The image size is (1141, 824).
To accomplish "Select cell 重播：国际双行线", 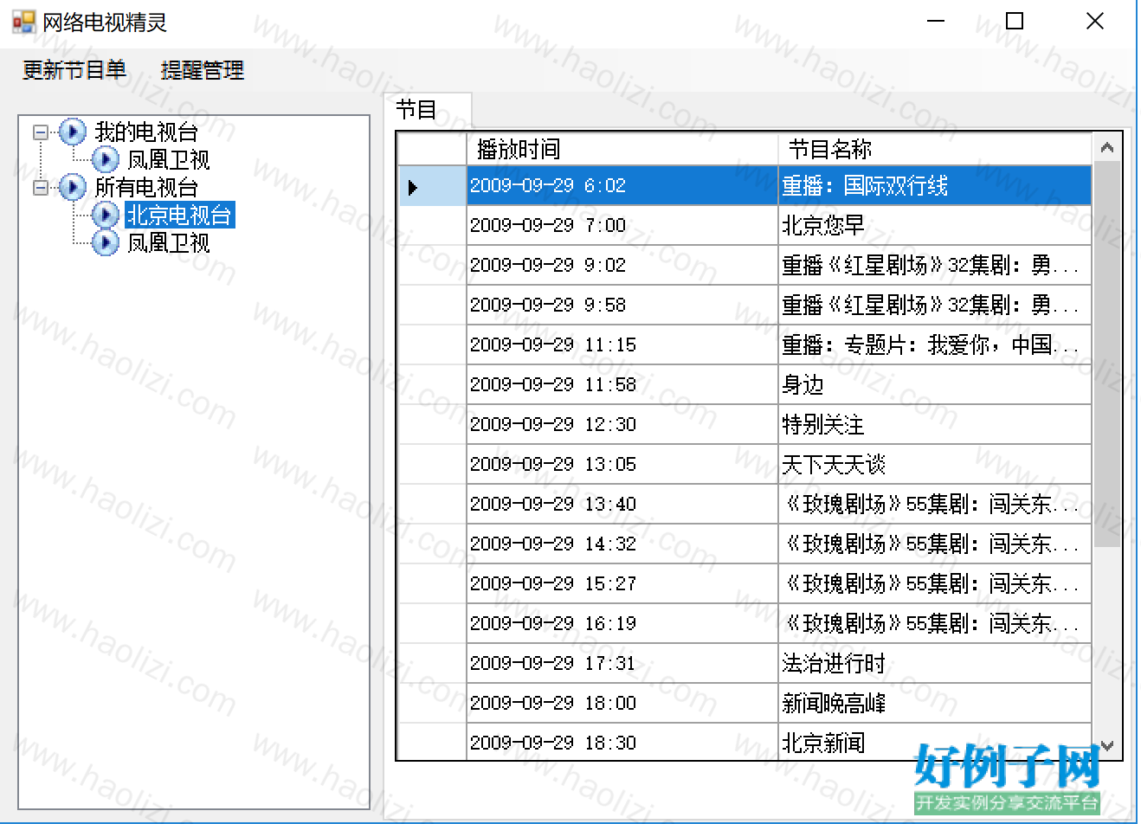I will [x=935, y=185].
